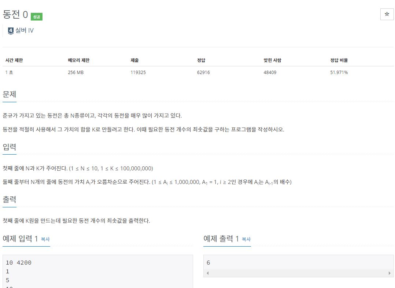Copy sample input 1 via 복사 link
The height and width of the screenshot is (288, 395).
45,239
